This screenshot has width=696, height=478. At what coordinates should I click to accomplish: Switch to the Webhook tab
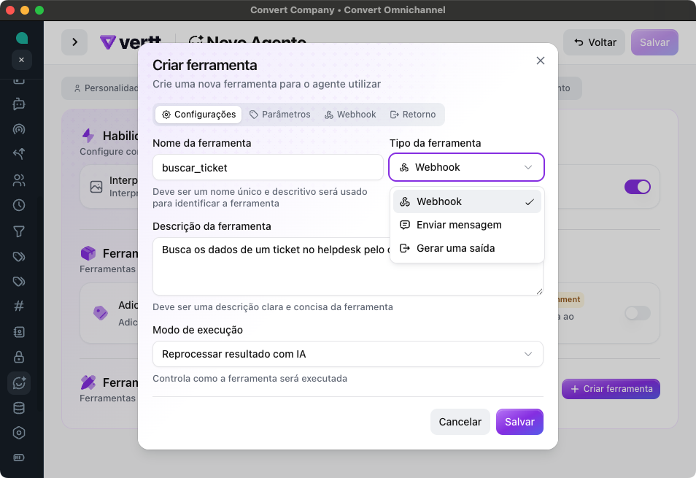350,115
